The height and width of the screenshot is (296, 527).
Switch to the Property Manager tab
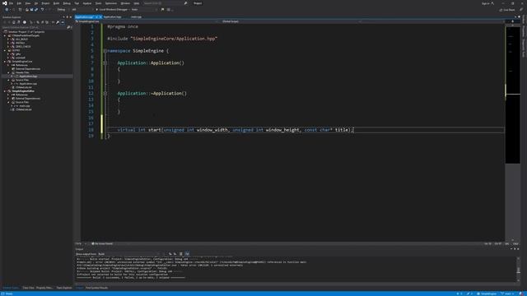coord(44,288)
